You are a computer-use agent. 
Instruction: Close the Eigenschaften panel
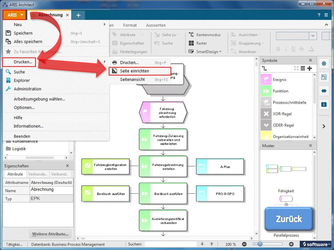click(x=68, y=166)
